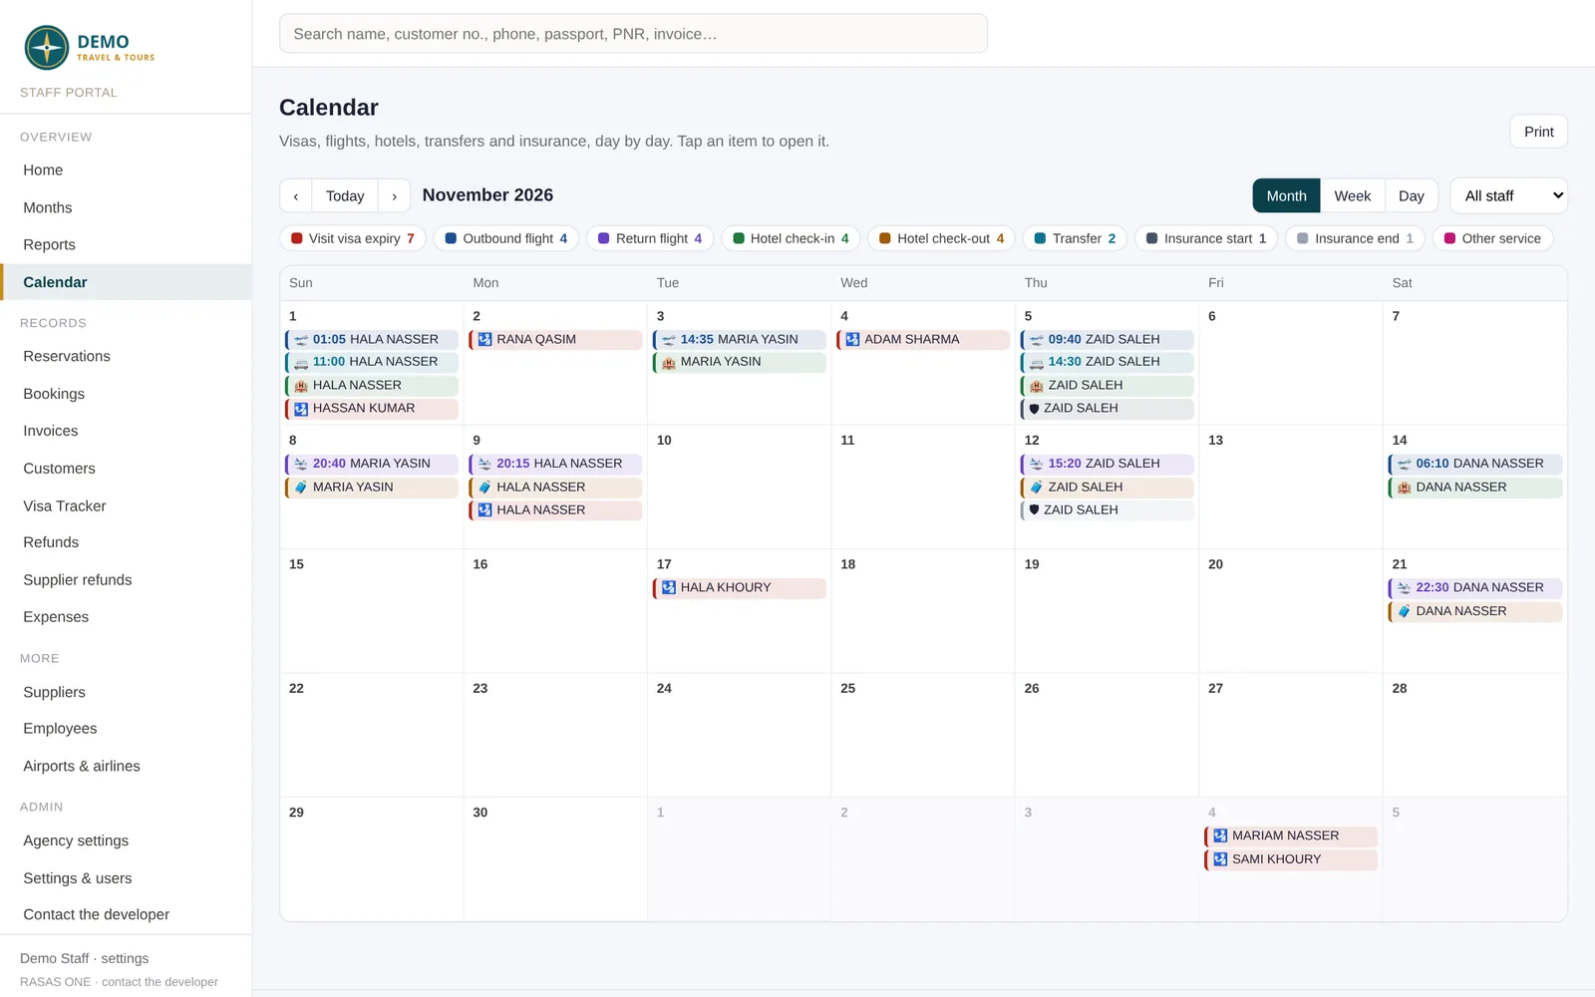Click luggage icon on DANA NASSER Nov 21
The image size is (1595, 997).
1404,611
